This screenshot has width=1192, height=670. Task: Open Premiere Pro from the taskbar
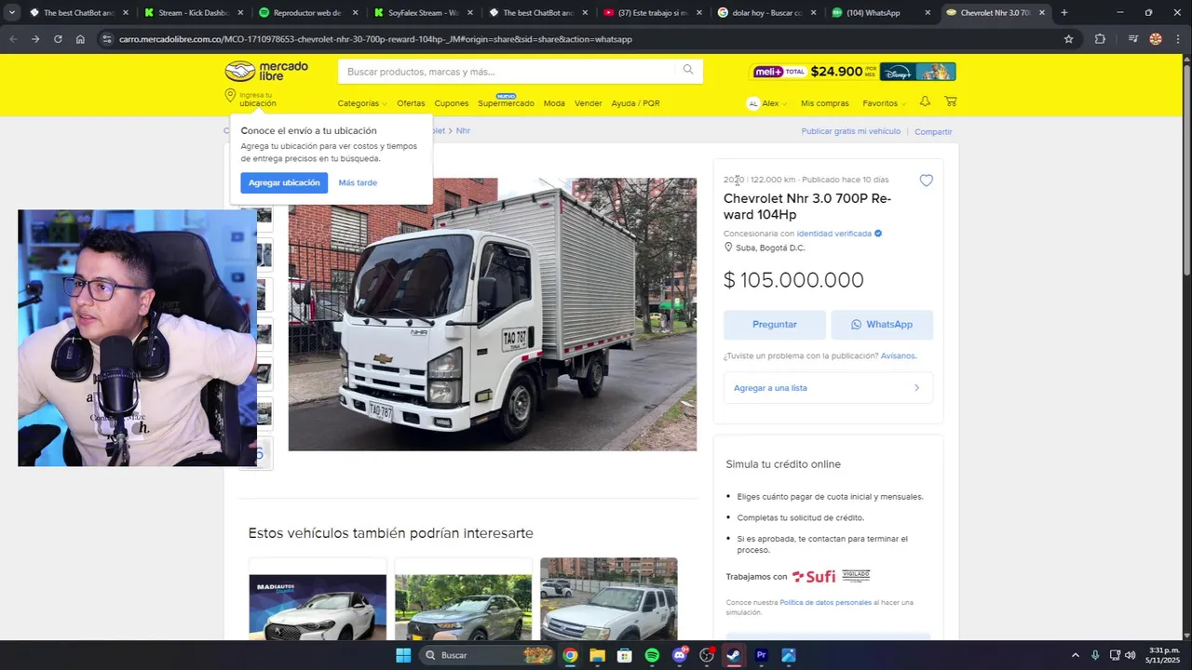762,655
